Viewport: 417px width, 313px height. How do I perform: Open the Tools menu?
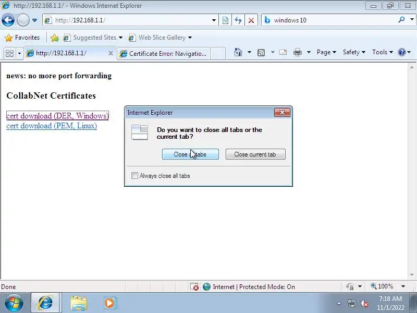383,52
